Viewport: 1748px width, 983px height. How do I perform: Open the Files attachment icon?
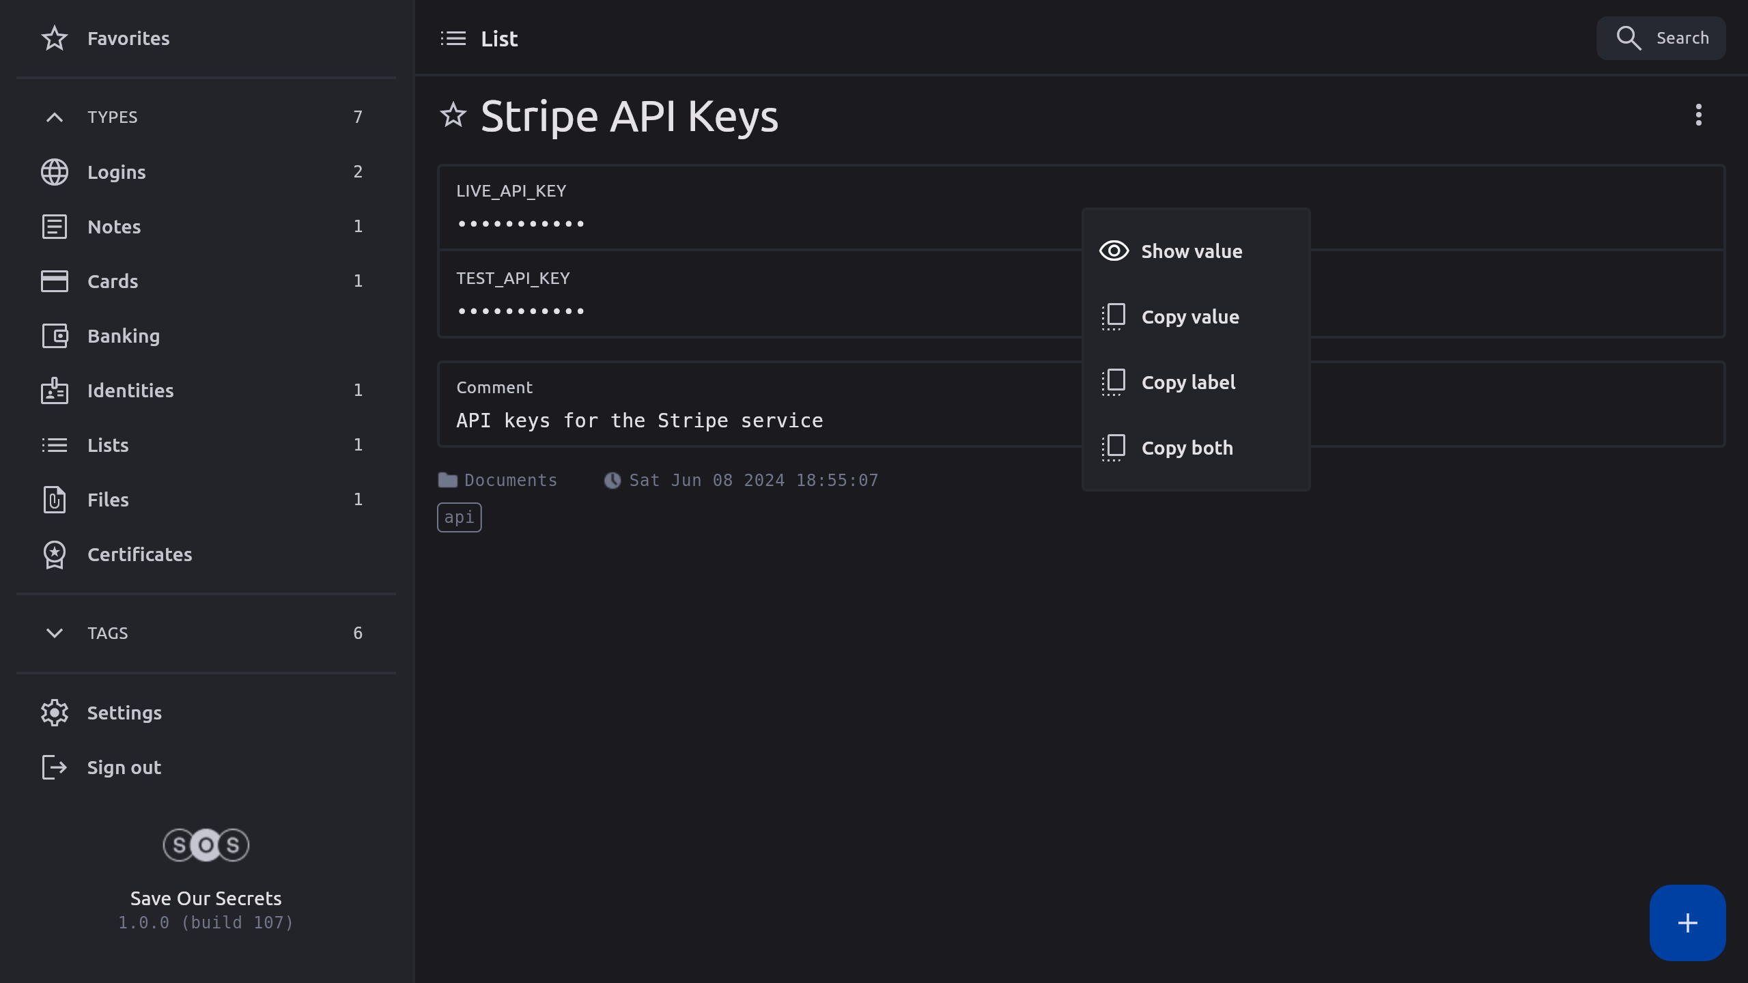[55, 500]
